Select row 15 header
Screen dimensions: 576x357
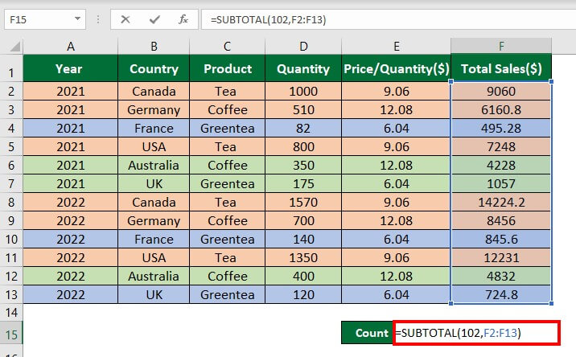(11, 333)
